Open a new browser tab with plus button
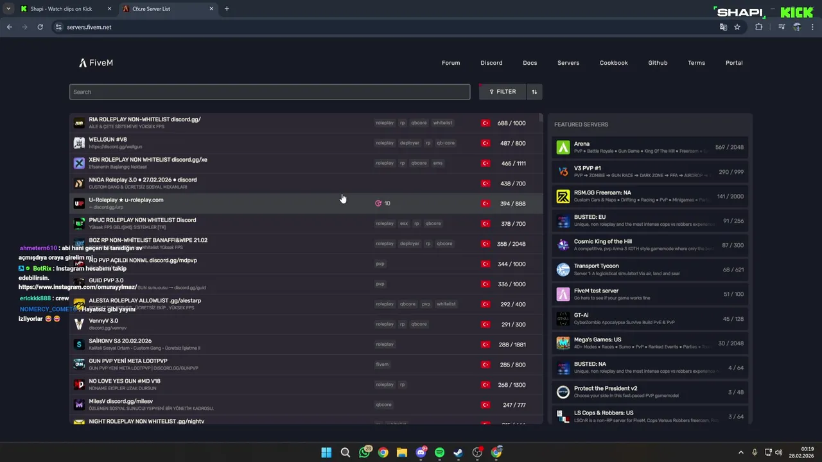The width and height of the screenshot is (822, 462). coord(227,9)
